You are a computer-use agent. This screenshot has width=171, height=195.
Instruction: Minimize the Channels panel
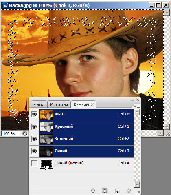[x=133, y=100]
